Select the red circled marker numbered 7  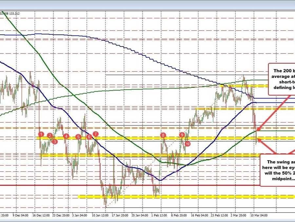pos(95,134)
